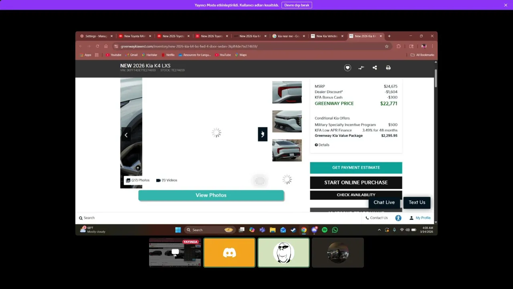Open Spotify from the taskbar

pos(325,230)
